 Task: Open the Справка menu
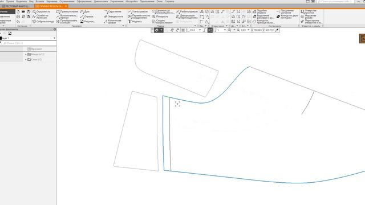[169, 1]
